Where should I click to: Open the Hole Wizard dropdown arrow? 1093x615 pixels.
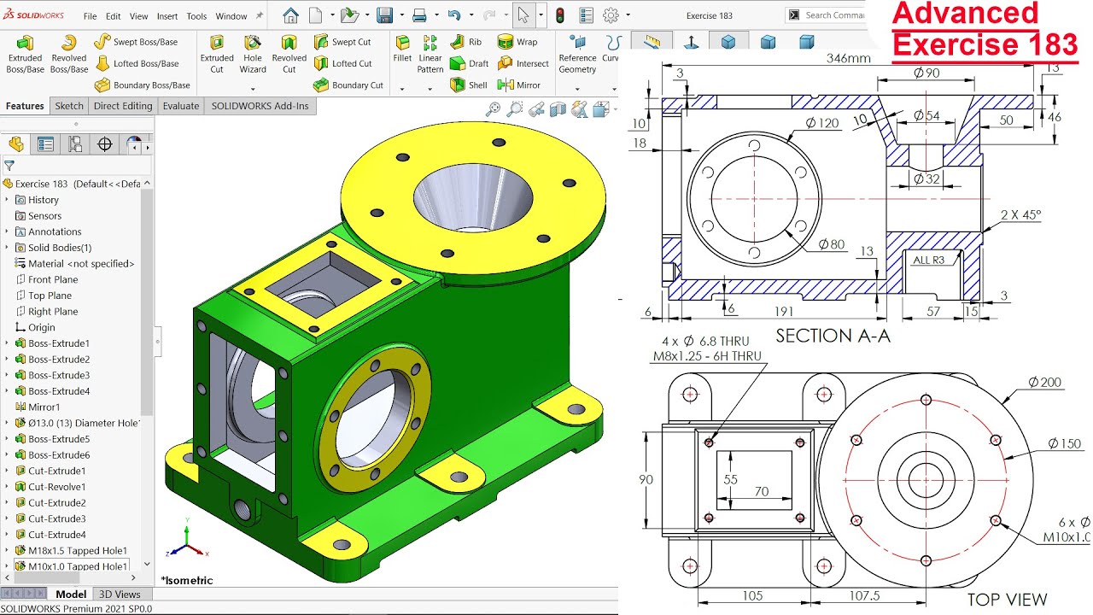tap(253, 88)
